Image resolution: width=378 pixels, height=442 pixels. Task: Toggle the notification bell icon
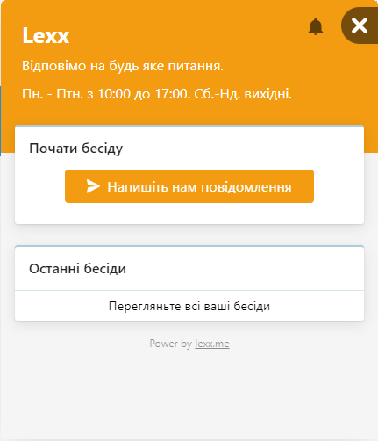click(316, 27)
